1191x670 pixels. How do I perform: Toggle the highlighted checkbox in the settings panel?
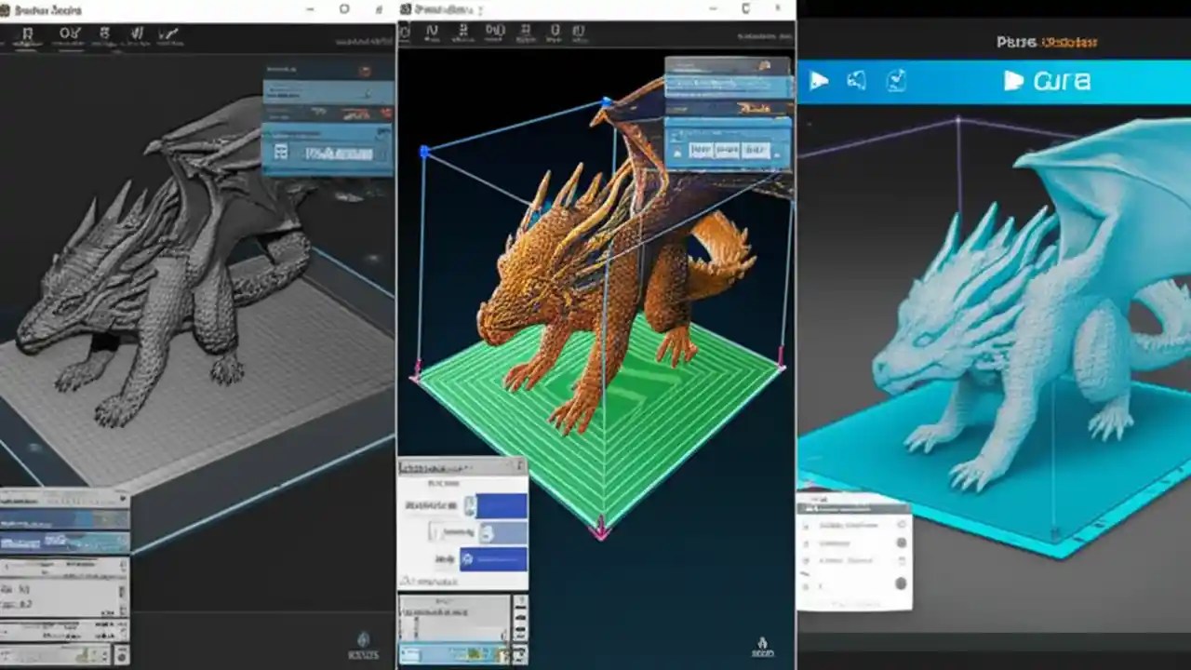coord(470,505)
